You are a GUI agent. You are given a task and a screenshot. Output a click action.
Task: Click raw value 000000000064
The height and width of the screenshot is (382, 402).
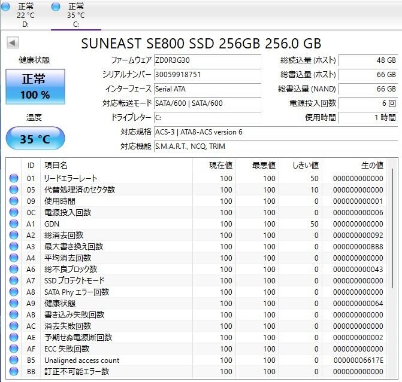pyautogui.click(x=358, y=304)
